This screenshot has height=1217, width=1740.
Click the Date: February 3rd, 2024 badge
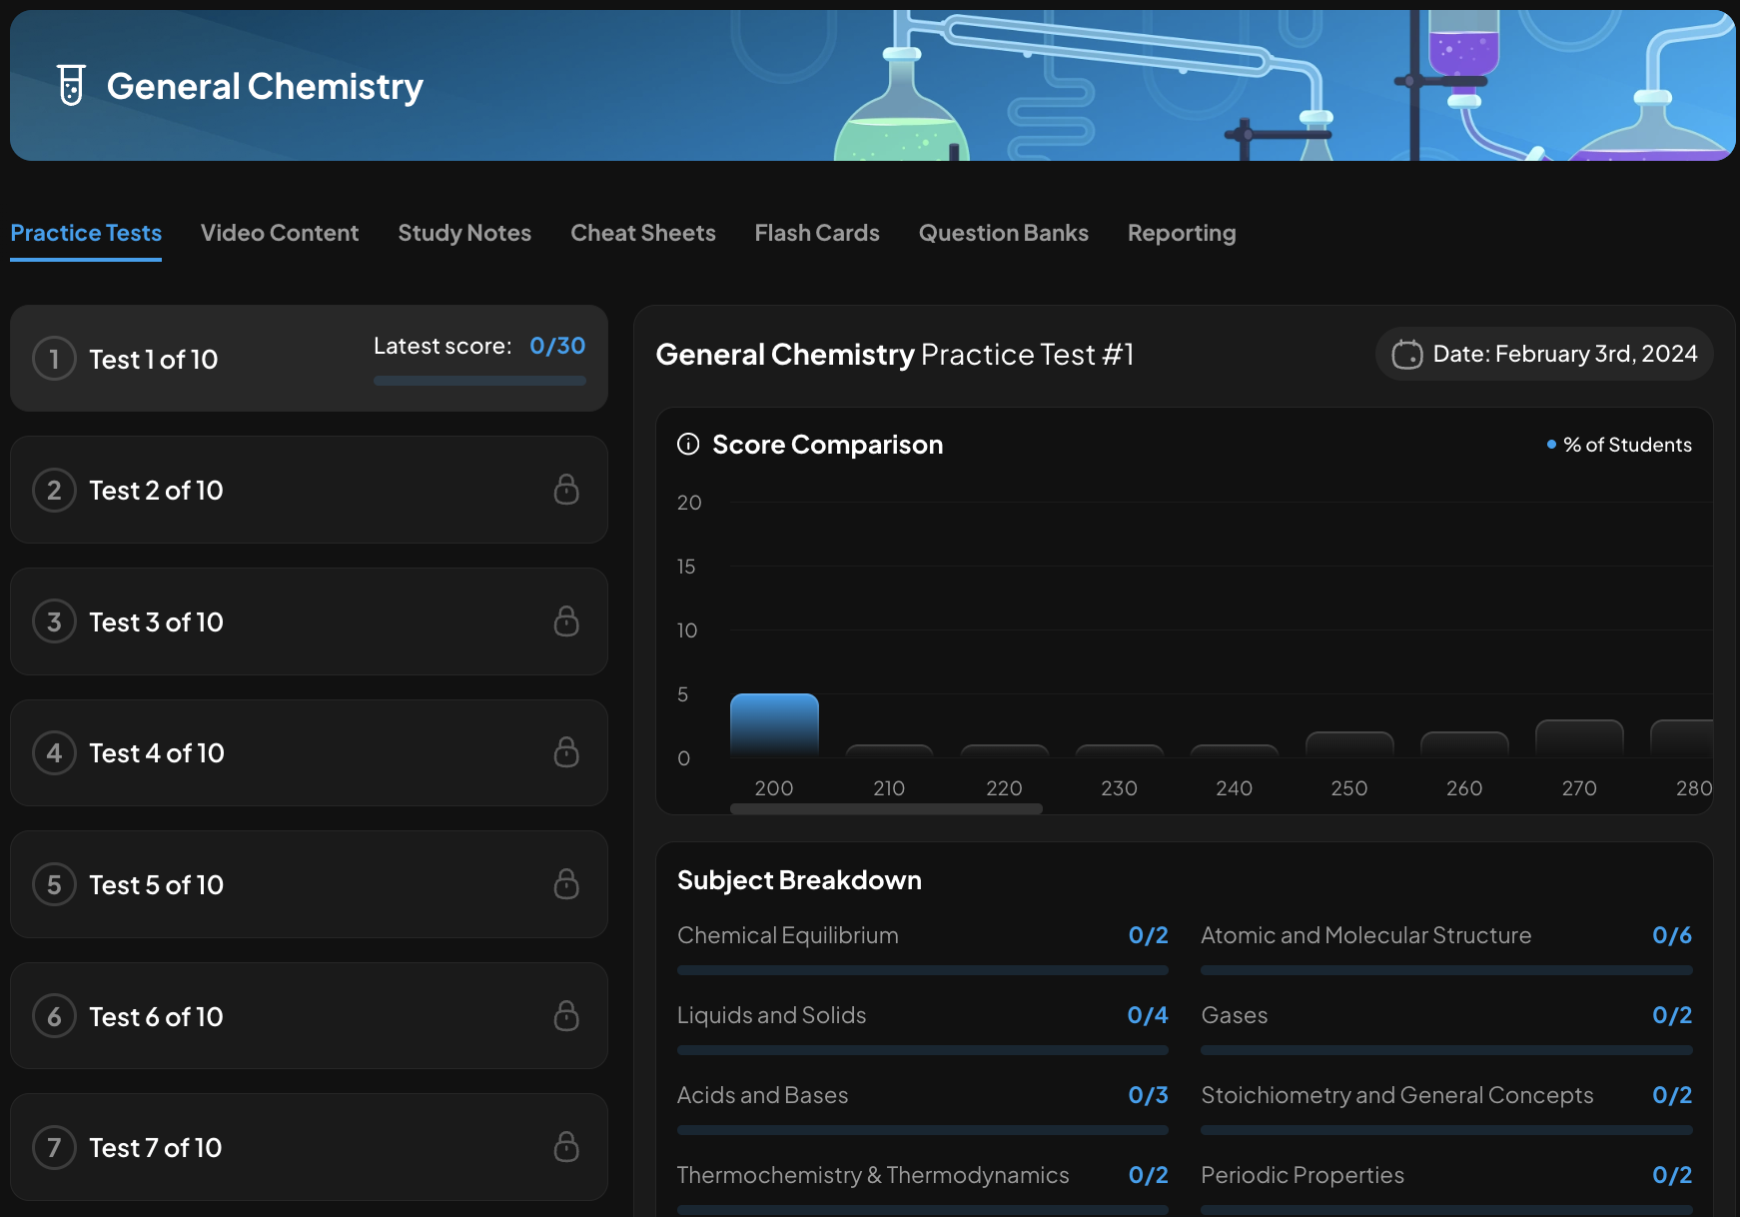click(x=1544, y=354)
